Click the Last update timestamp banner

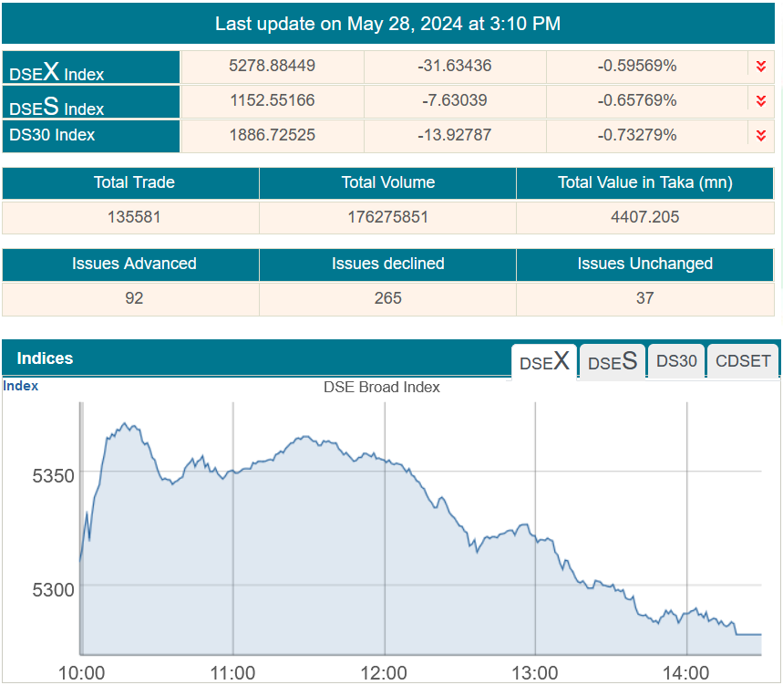point(387,24)
